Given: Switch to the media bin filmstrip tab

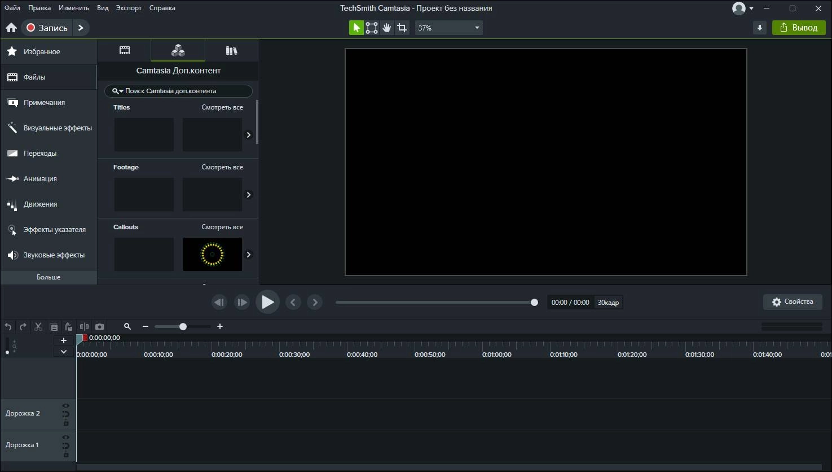Looking at the screenshot, I should [124, 50].
